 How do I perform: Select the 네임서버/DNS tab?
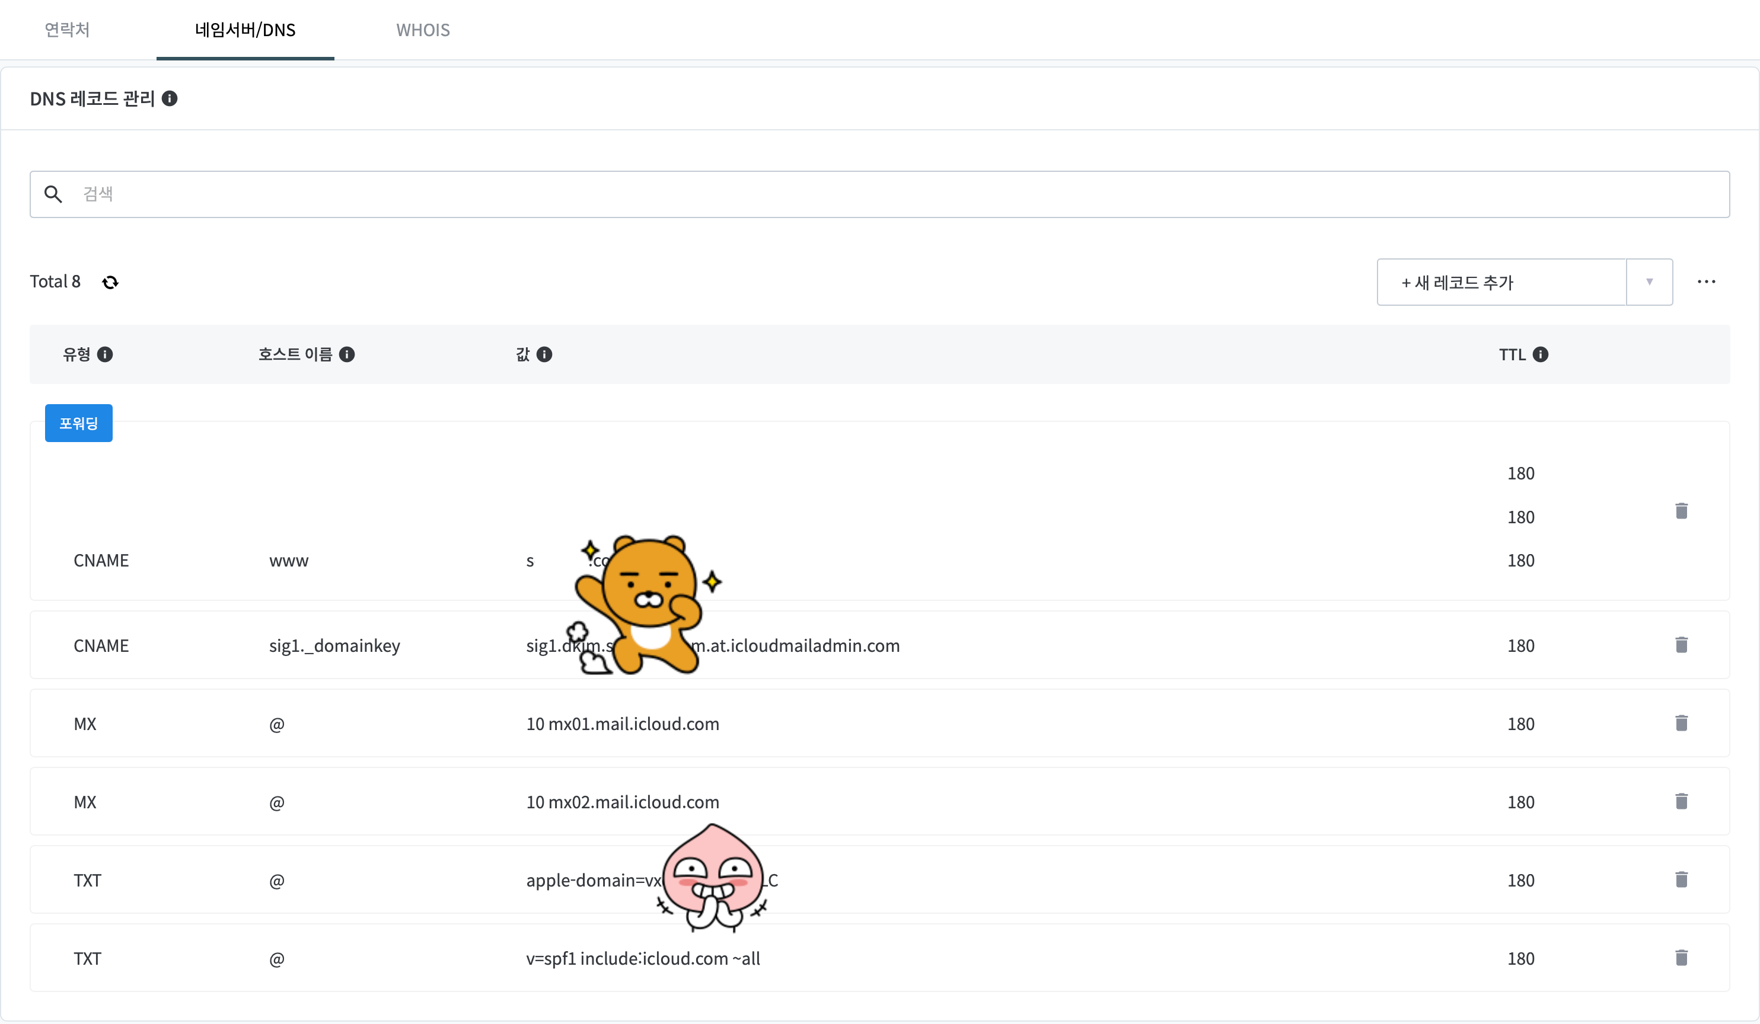tap(245, 30)
